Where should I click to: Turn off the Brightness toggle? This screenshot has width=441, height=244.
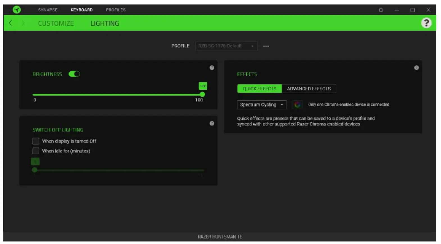tap(74, 74)
